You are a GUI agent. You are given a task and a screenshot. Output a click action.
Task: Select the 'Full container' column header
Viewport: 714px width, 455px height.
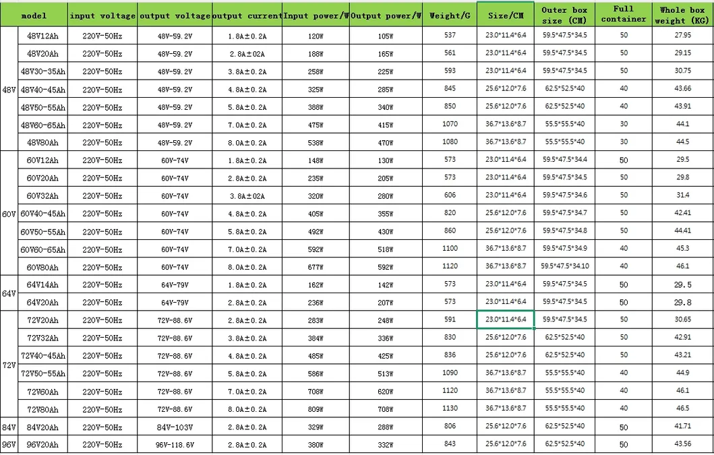coord(623,14)
